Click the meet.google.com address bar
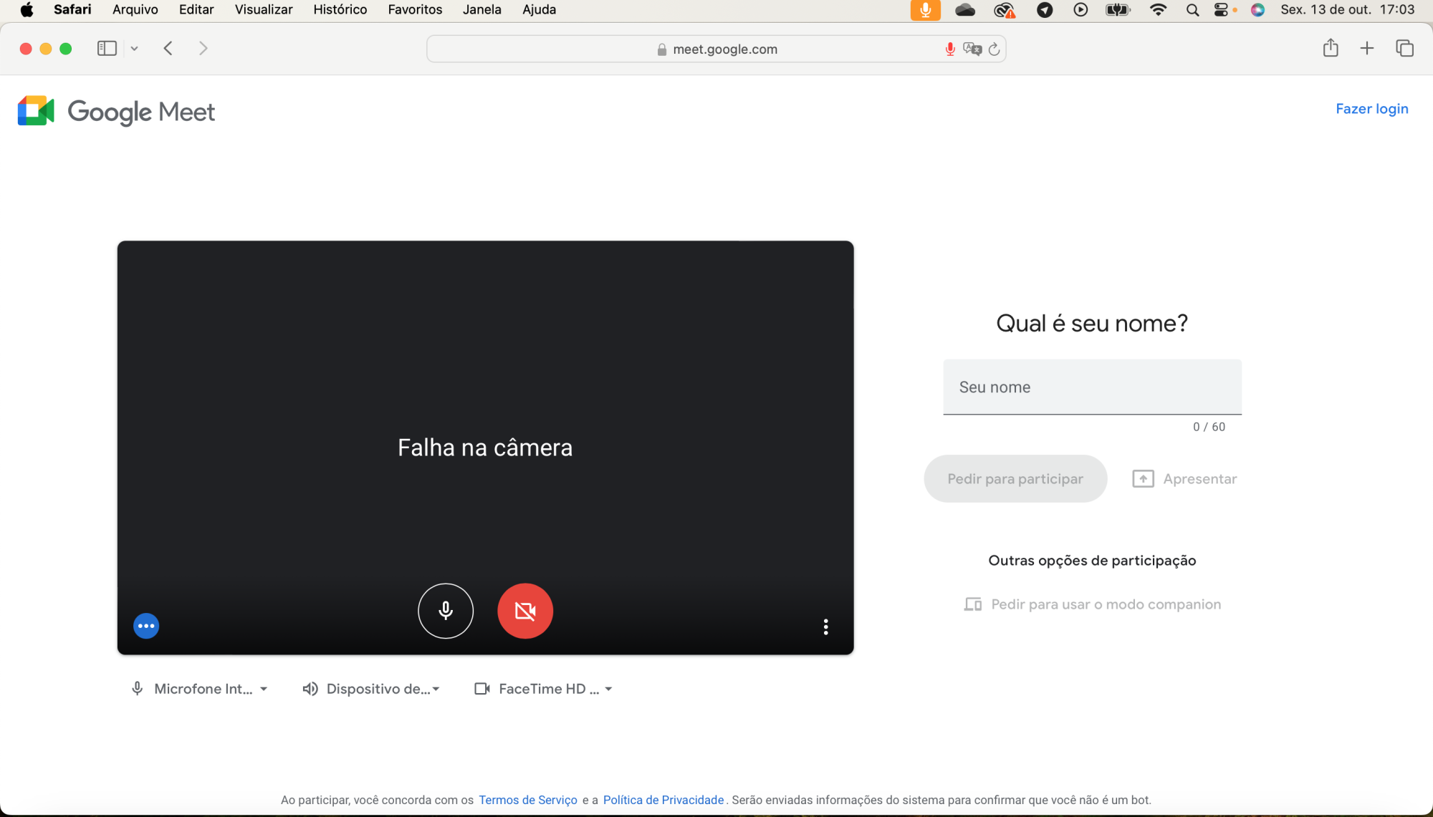The image size is (1433, 817). [x=716, y=49]
